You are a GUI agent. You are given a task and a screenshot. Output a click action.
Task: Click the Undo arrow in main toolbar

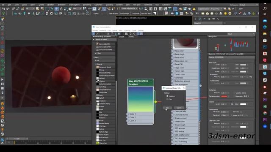(x=3, y=9)
